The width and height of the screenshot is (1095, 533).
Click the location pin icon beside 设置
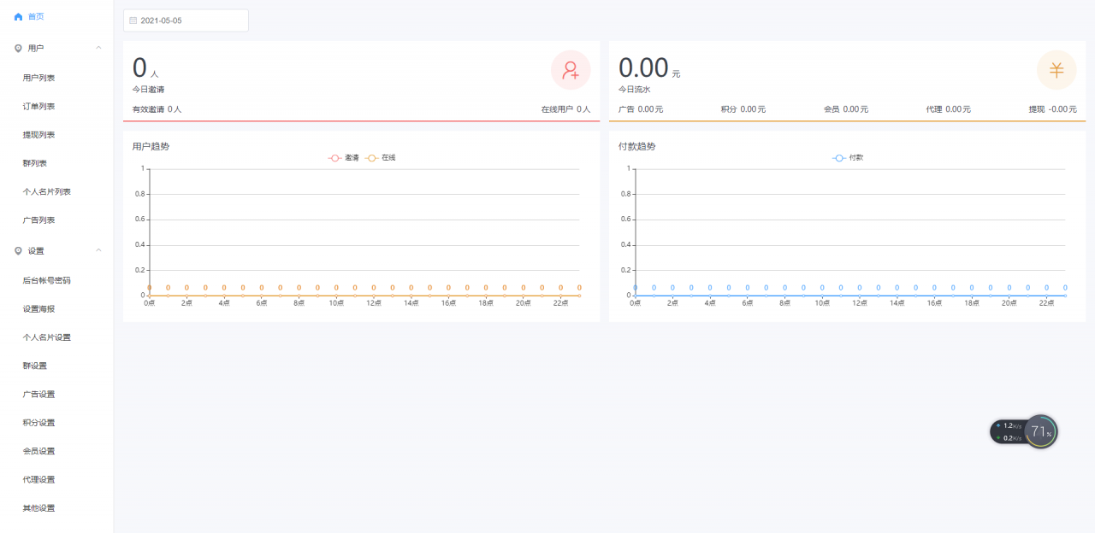(x=18, y=250)
